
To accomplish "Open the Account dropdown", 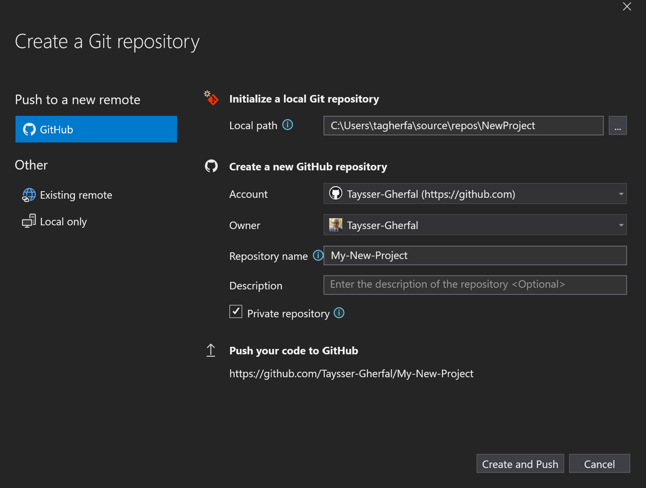I will click(475, 193).
